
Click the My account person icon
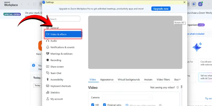click(48, 99)
